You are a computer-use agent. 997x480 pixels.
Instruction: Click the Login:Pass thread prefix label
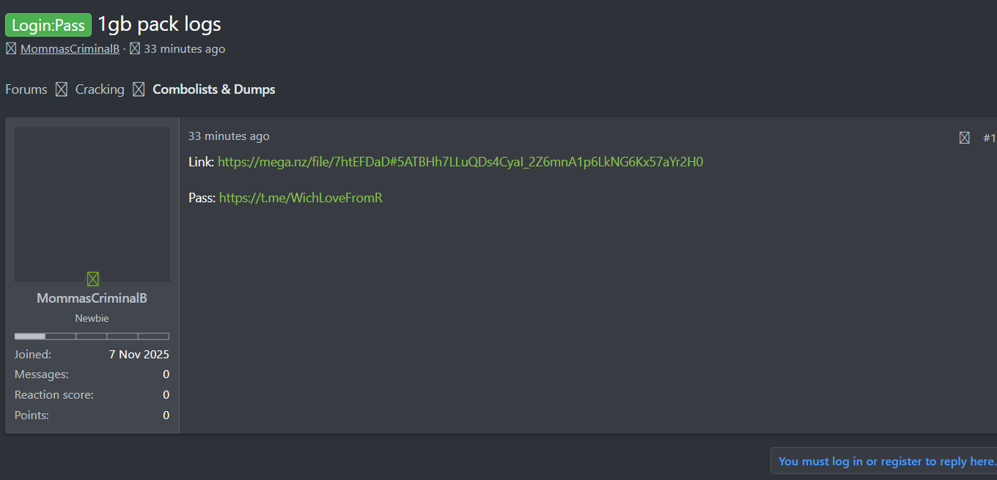48,26
